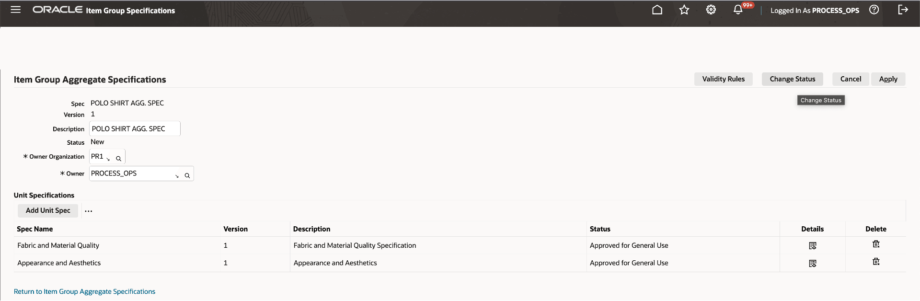The height and width of the screenshot is (301, 920).
Task: Click the Owner field search magnifier
Action: tap(187, 175)
